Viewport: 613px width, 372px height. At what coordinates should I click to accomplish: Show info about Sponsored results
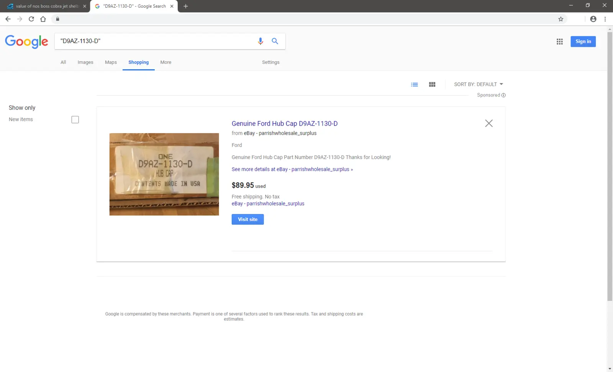[x=503, y=95]
